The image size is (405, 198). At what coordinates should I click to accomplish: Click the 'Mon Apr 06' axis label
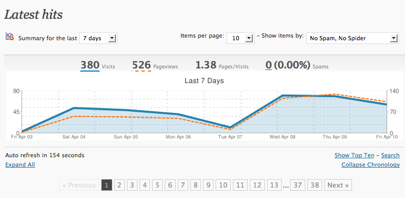pos(178,137)
